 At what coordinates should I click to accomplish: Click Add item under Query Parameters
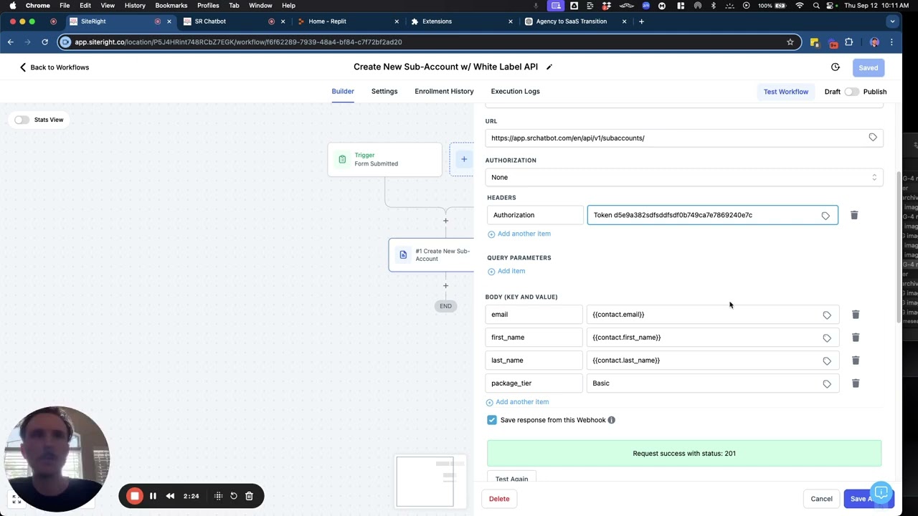pyautogui.click(x=506, y=271)
